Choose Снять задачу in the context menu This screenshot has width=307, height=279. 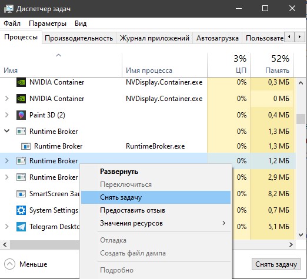click(156, 197)
